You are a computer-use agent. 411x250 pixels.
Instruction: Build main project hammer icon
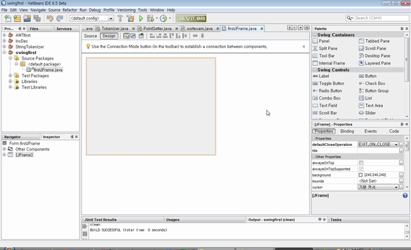pyautogui.click(x=120, y=18)
